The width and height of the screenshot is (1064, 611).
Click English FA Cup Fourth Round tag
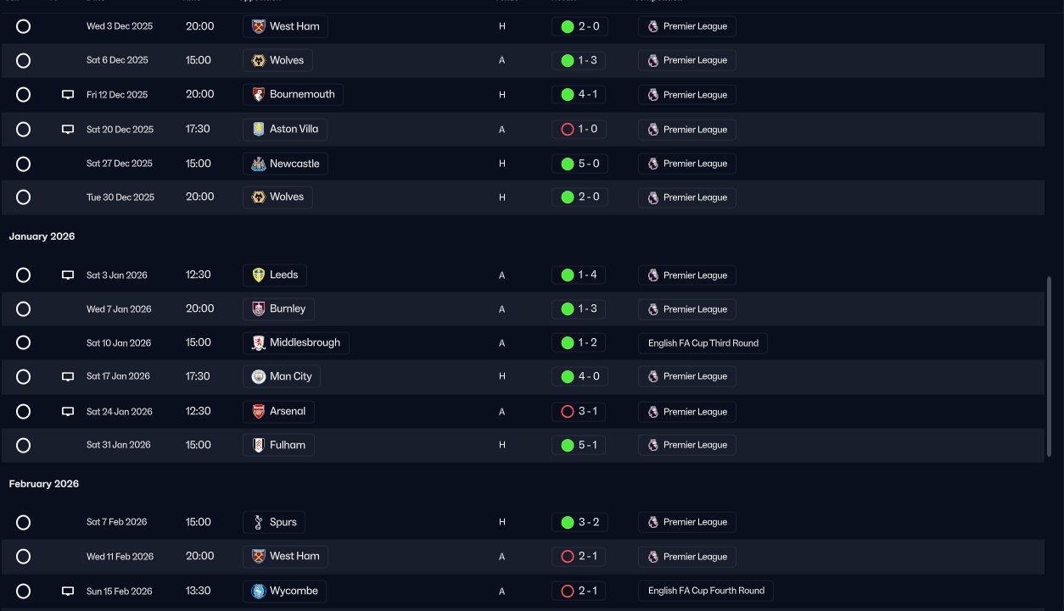click(x=706, y=591)
